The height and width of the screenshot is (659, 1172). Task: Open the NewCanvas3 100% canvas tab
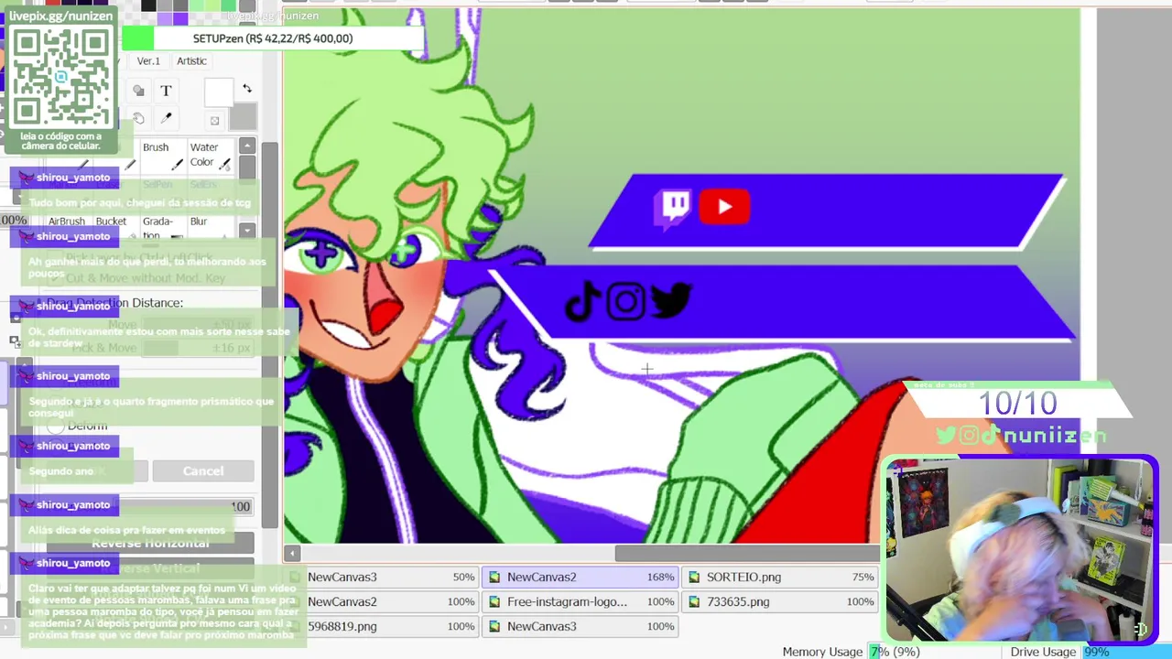tap(581, 627)
